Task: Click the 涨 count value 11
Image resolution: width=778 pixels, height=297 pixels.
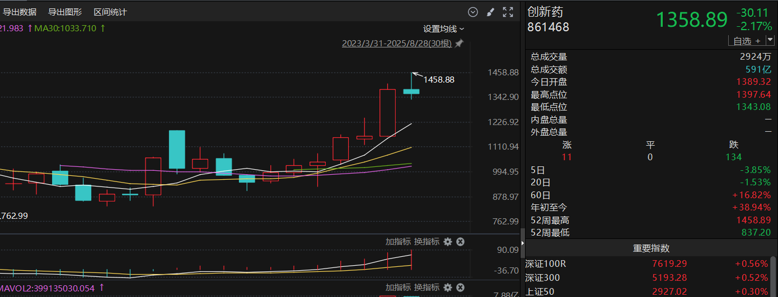Action: 567,157
